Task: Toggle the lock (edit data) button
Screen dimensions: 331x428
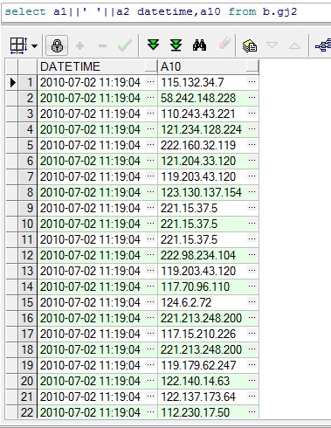Action: (x=57, y=45)
